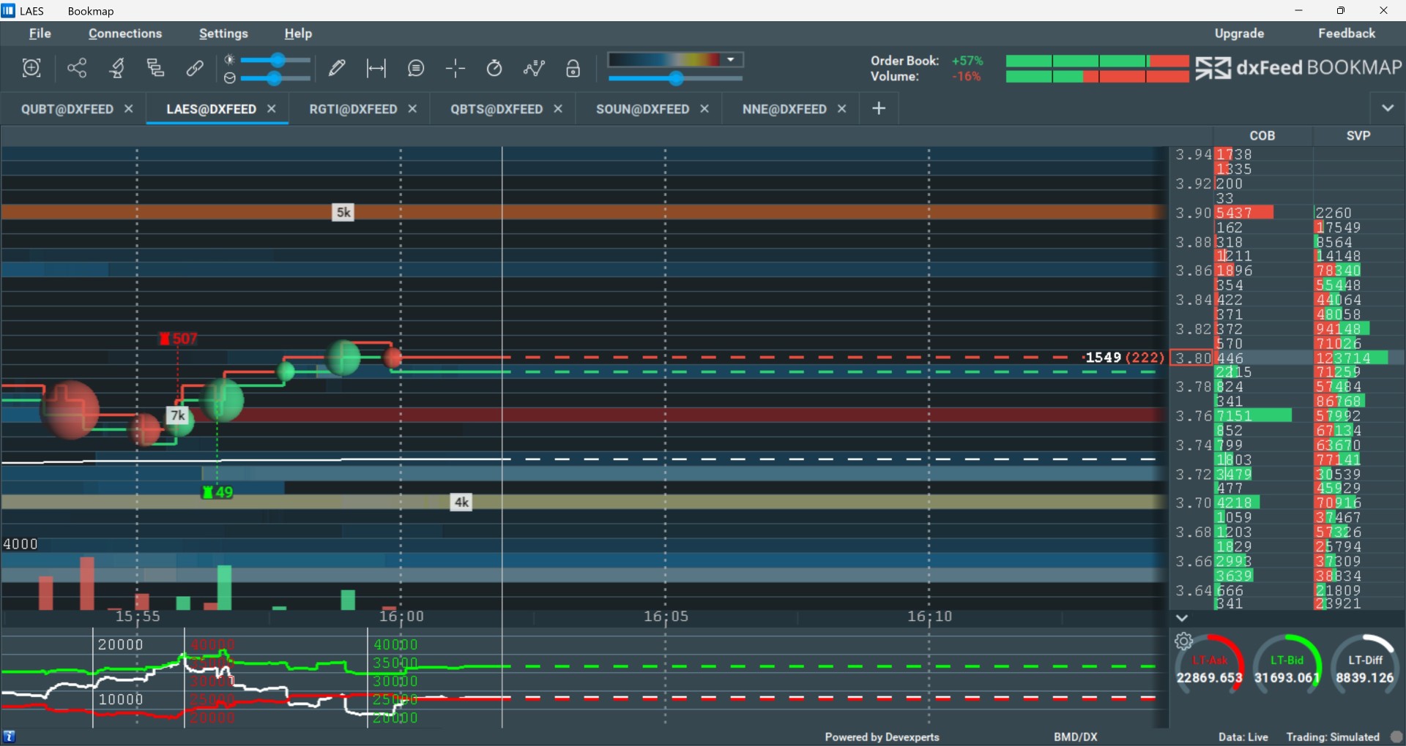1406x746 pixels.
Task: Click the contrast circle icon below brightness
Action: [x=229, y=78]
